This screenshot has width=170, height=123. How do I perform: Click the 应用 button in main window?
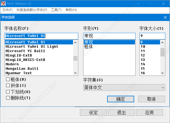[x=150, y=113]
